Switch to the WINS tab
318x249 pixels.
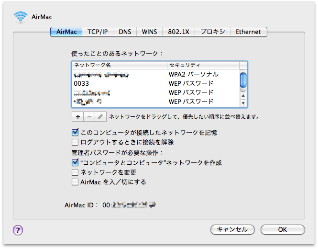click(x=149, y=32)
